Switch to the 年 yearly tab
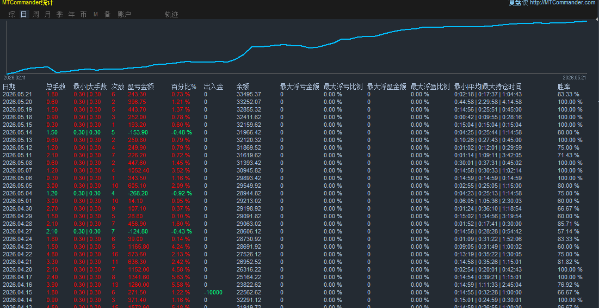This screenshot has height=308, width=599. click(72, 15)
